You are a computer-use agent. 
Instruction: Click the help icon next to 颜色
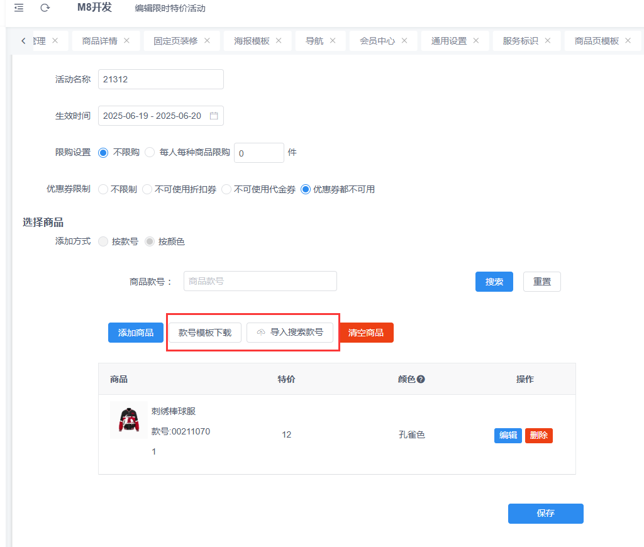[x=421, y=379]
